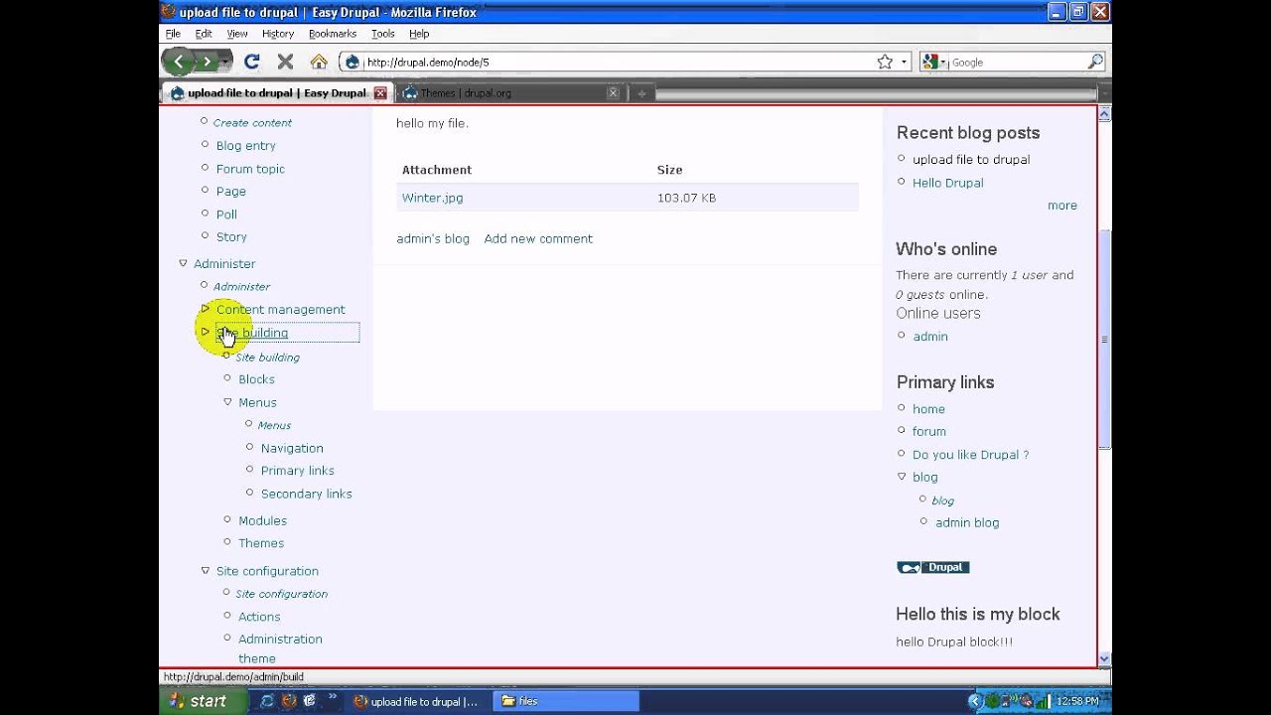
Task: Open the Navigation menu link
Action: pos(292,448)
